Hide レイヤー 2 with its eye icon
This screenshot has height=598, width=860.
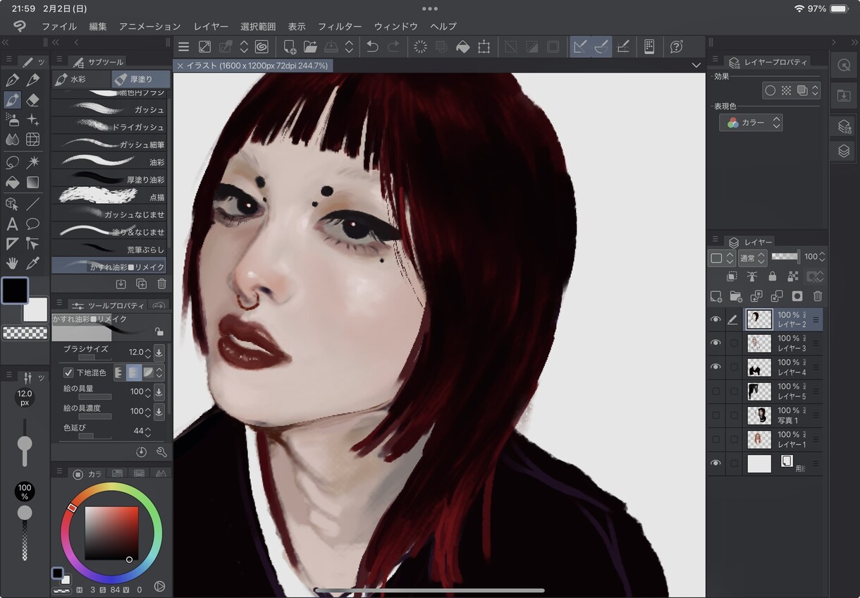715,319
